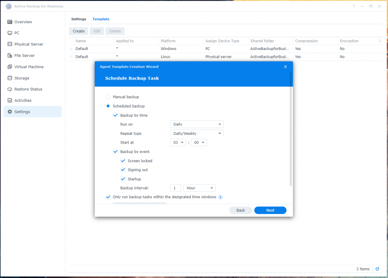Screen dimensions: 388x278
Task: Open Activities section
Action: [x=33, y=100]
